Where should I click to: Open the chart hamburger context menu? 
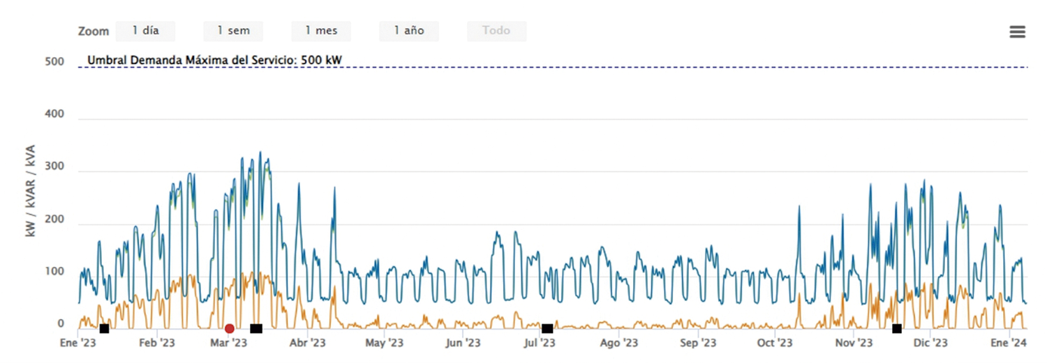[x=1017, y=31]
